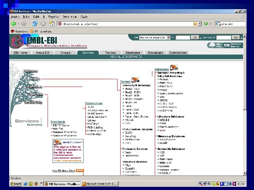This screenshot has width=254, height=190.
Task: Switch to the About EBI tab
Action: [x=43, y=53]
